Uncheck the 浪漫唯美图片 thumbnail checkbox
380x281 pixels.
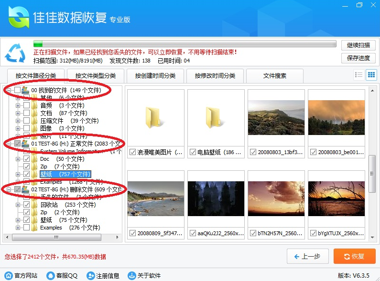click(x=132, y=152)
